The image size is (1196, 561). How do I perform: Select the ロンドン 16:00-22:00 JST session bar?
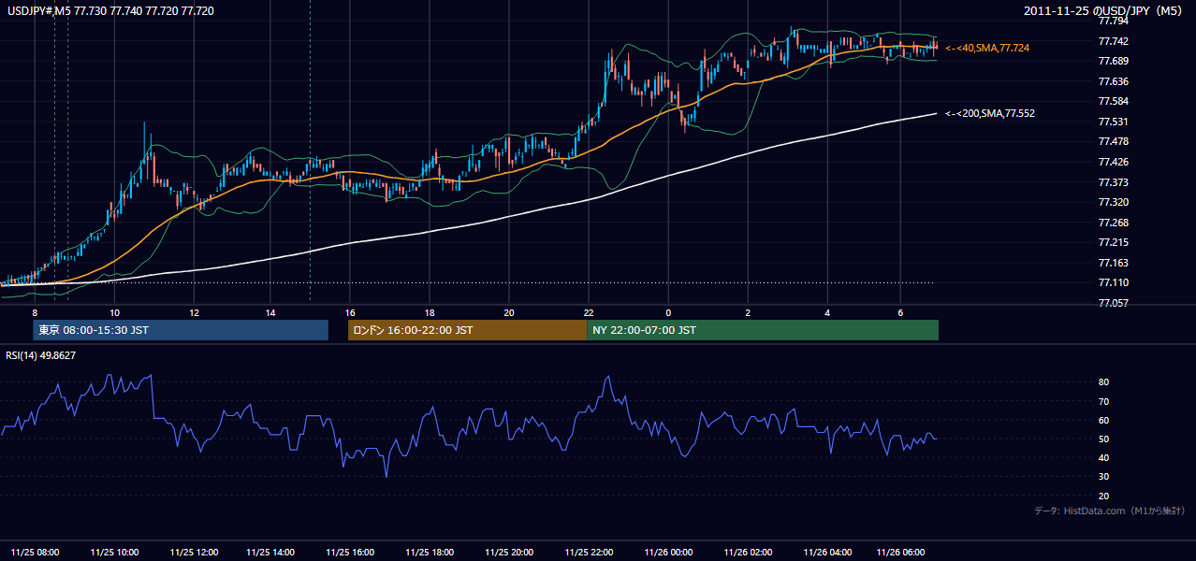tap(467, 330)
